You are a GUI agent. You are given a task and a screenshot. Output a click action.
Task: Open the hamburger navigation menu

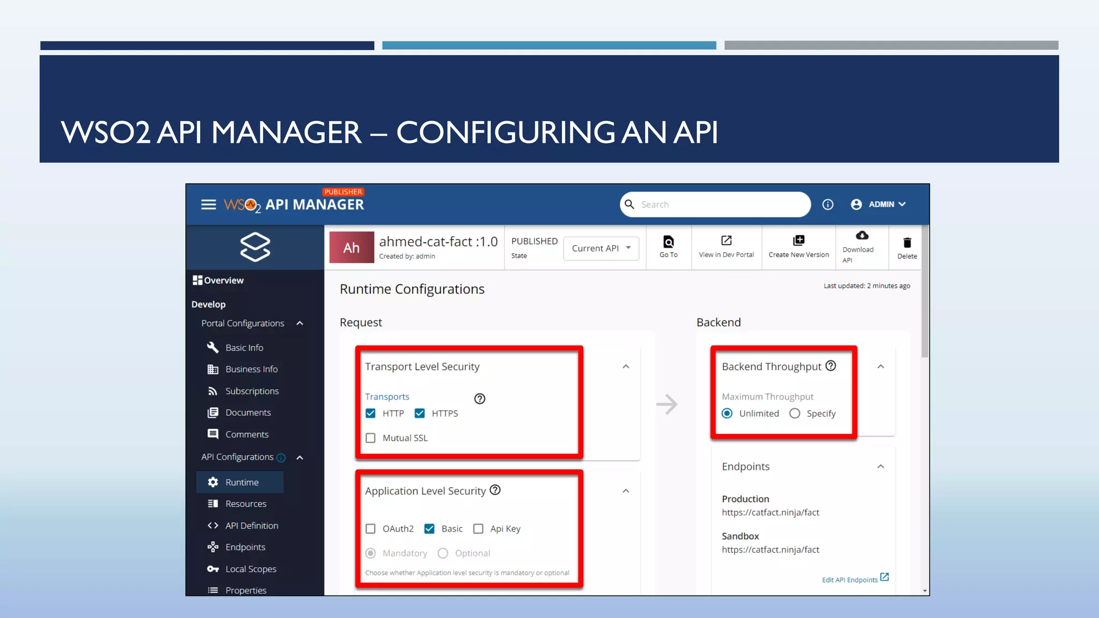tap(208, 204)
